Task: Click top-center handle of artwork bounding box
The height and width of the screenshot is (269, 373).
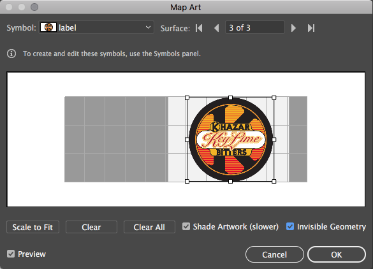Action: (230, 98)
